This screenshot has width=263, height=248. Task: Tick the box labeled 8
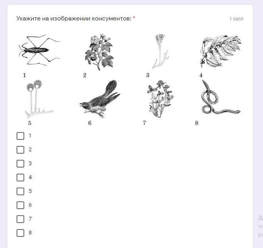tap(20, 233)
